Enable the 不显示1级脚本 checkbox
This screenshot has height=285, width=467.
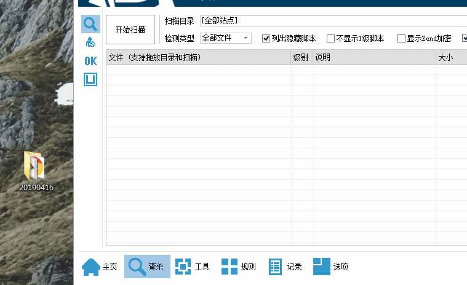coord(331,39)
